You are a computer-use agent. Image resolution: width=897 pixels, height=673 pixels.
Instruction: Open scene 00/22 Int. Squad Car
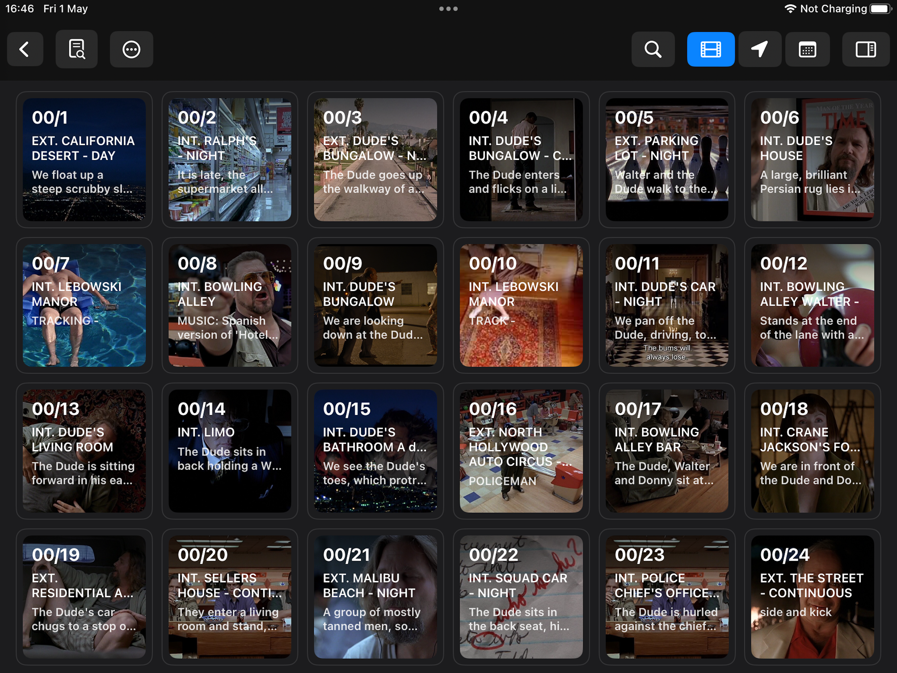tap(521, 597)
